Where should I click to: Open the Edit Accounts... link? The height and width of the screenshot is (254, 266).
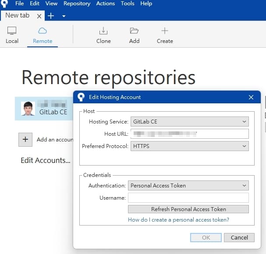pos(46,160)
